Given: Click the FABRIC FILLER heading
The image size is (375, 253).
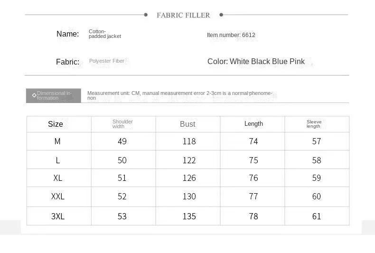Looking at the screenshot, I should coord(183,15).
